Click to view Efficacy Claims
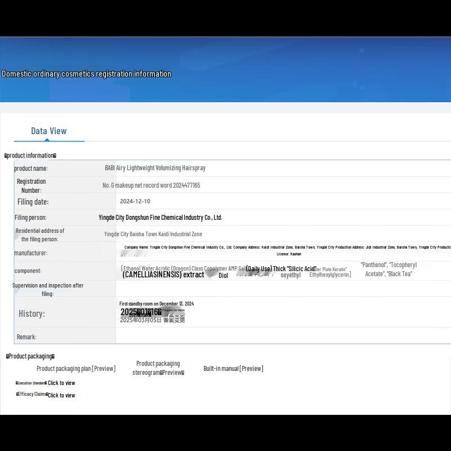The height and width of the screenshot is (451, 451). click(x=61, y=395)
